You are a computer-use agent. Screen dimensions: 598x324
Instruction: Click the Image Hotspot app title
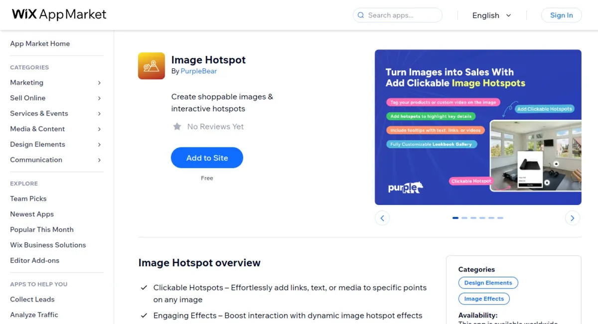point(208,60)
